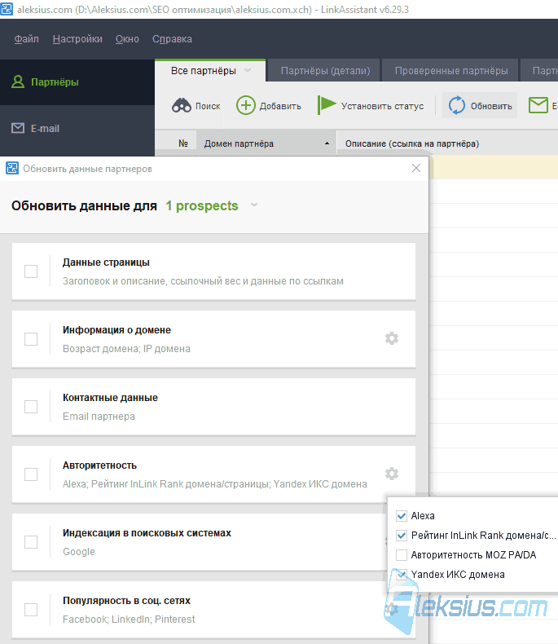Click Facebook; LinkedIn; Pinterest text
558x644 pixels.
coord(129,620)
